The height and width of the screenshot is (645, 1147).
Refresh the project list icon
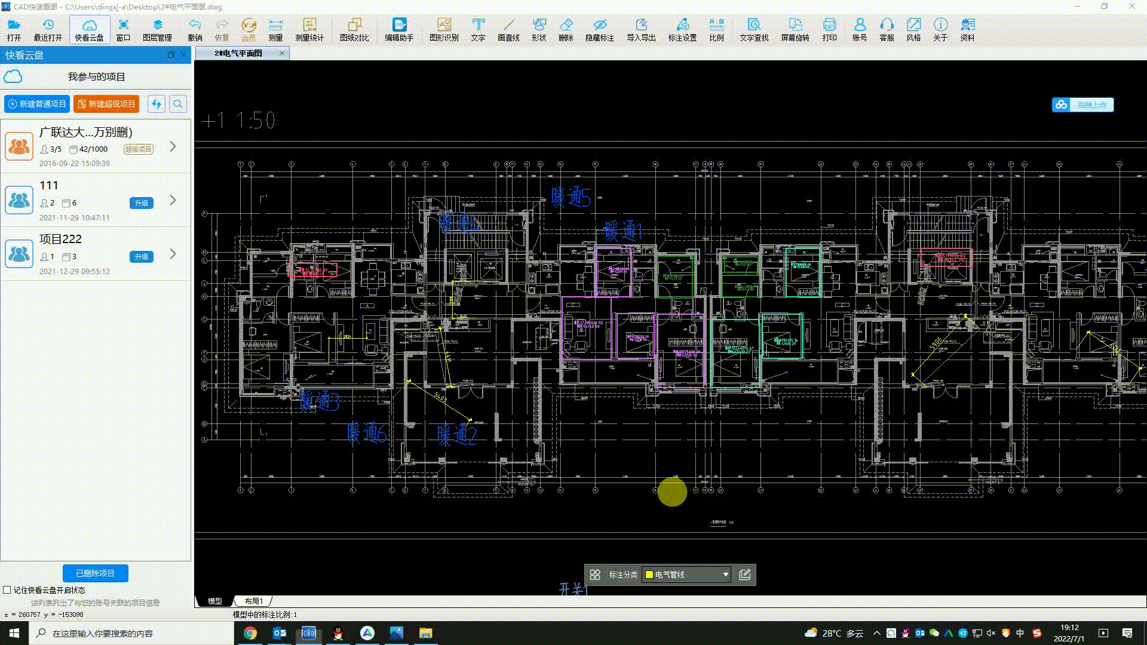157,104
